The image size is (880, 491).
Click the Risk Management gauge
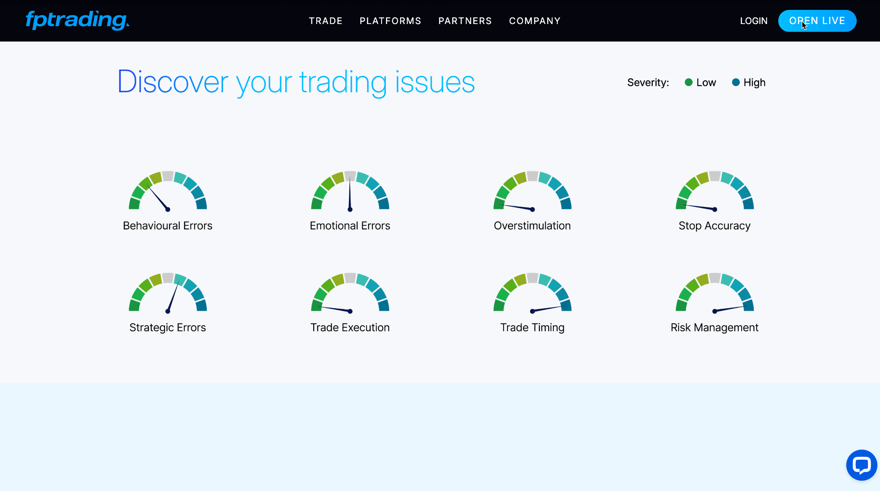click(x=715, y=292)
